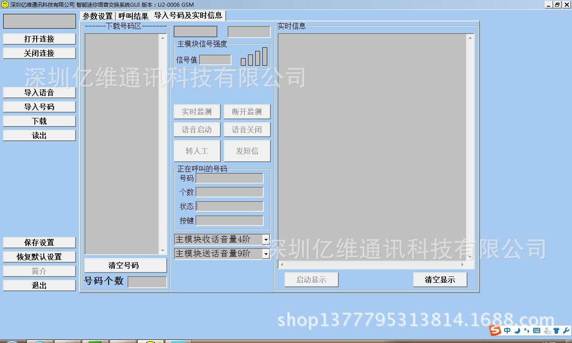
Task: Click the 简介 button
Action: (39, 271)
